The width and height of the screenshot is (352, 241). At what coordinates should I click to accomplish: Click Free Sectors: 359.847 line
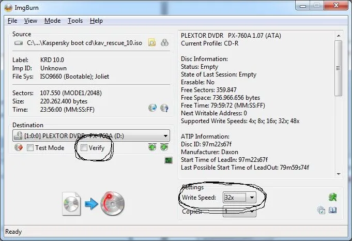pyautogui.click(x=208, y=90)
